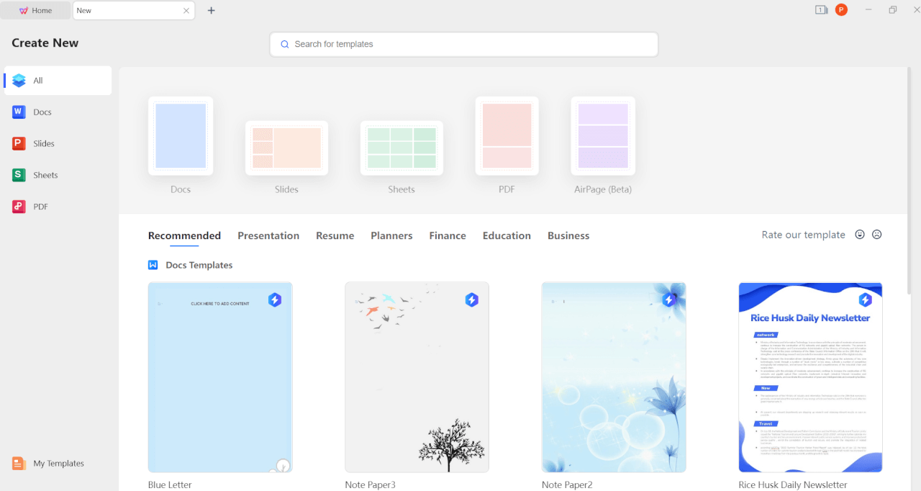The height and width of the screenshot is (491, 921).
Task: Create a new document via the Docs card
Action: point(180,136)
